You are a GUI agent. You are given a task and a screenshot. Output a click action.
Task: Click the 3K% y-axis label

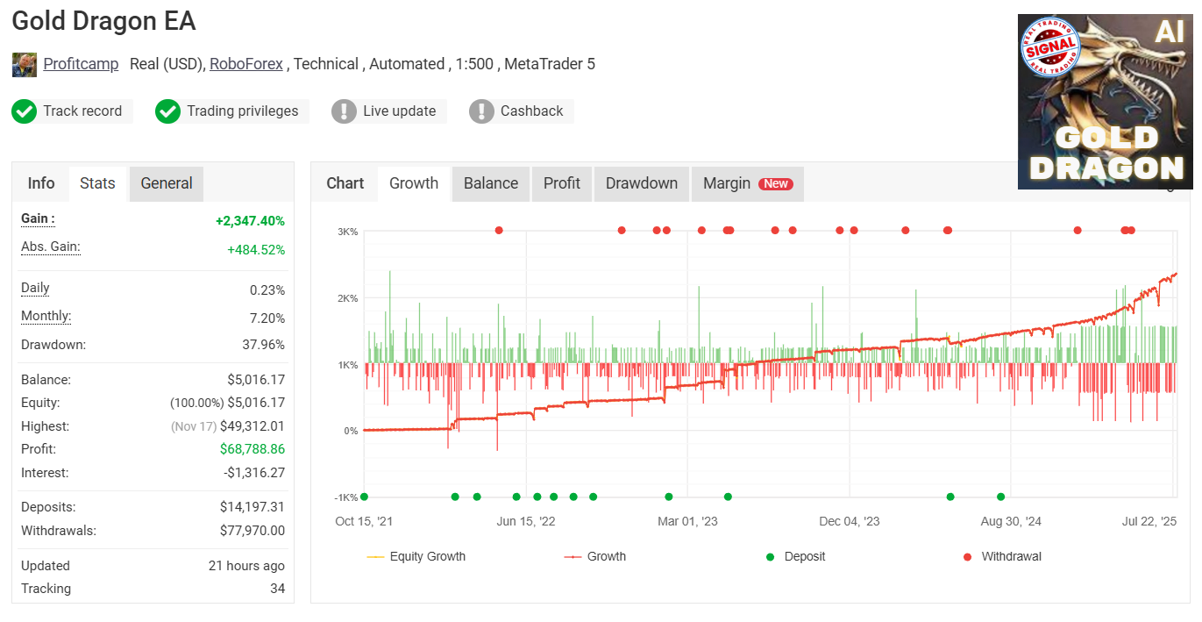[x=347, y=232]
